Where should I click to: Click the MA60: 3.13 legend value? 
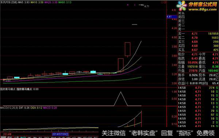point(65,2)
